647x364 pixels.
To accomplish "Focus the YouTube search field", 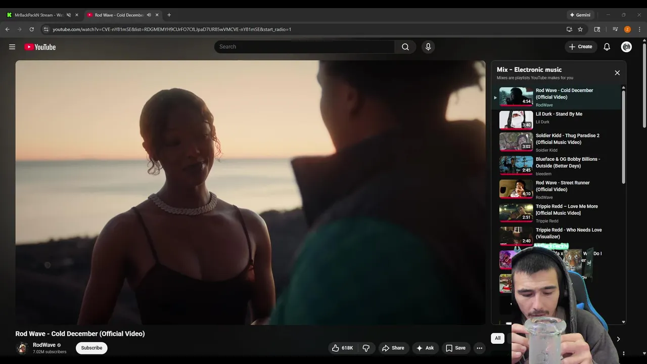I will (304, 47).
